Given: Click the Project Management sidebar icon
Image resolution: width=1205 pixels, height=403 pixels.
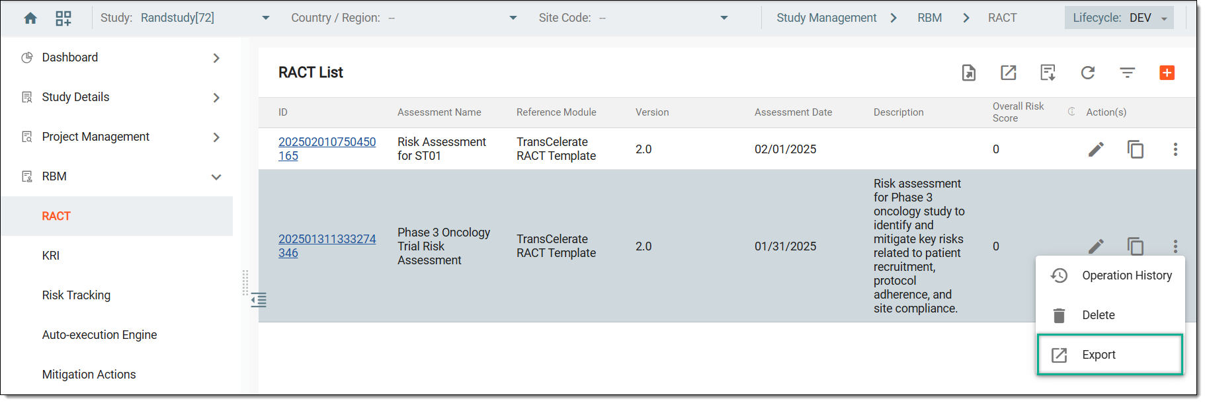Looking at the screenshot, I should [27, 137].
